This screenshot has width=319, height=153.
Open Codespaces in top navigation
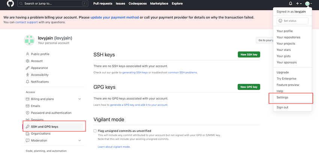137,3
